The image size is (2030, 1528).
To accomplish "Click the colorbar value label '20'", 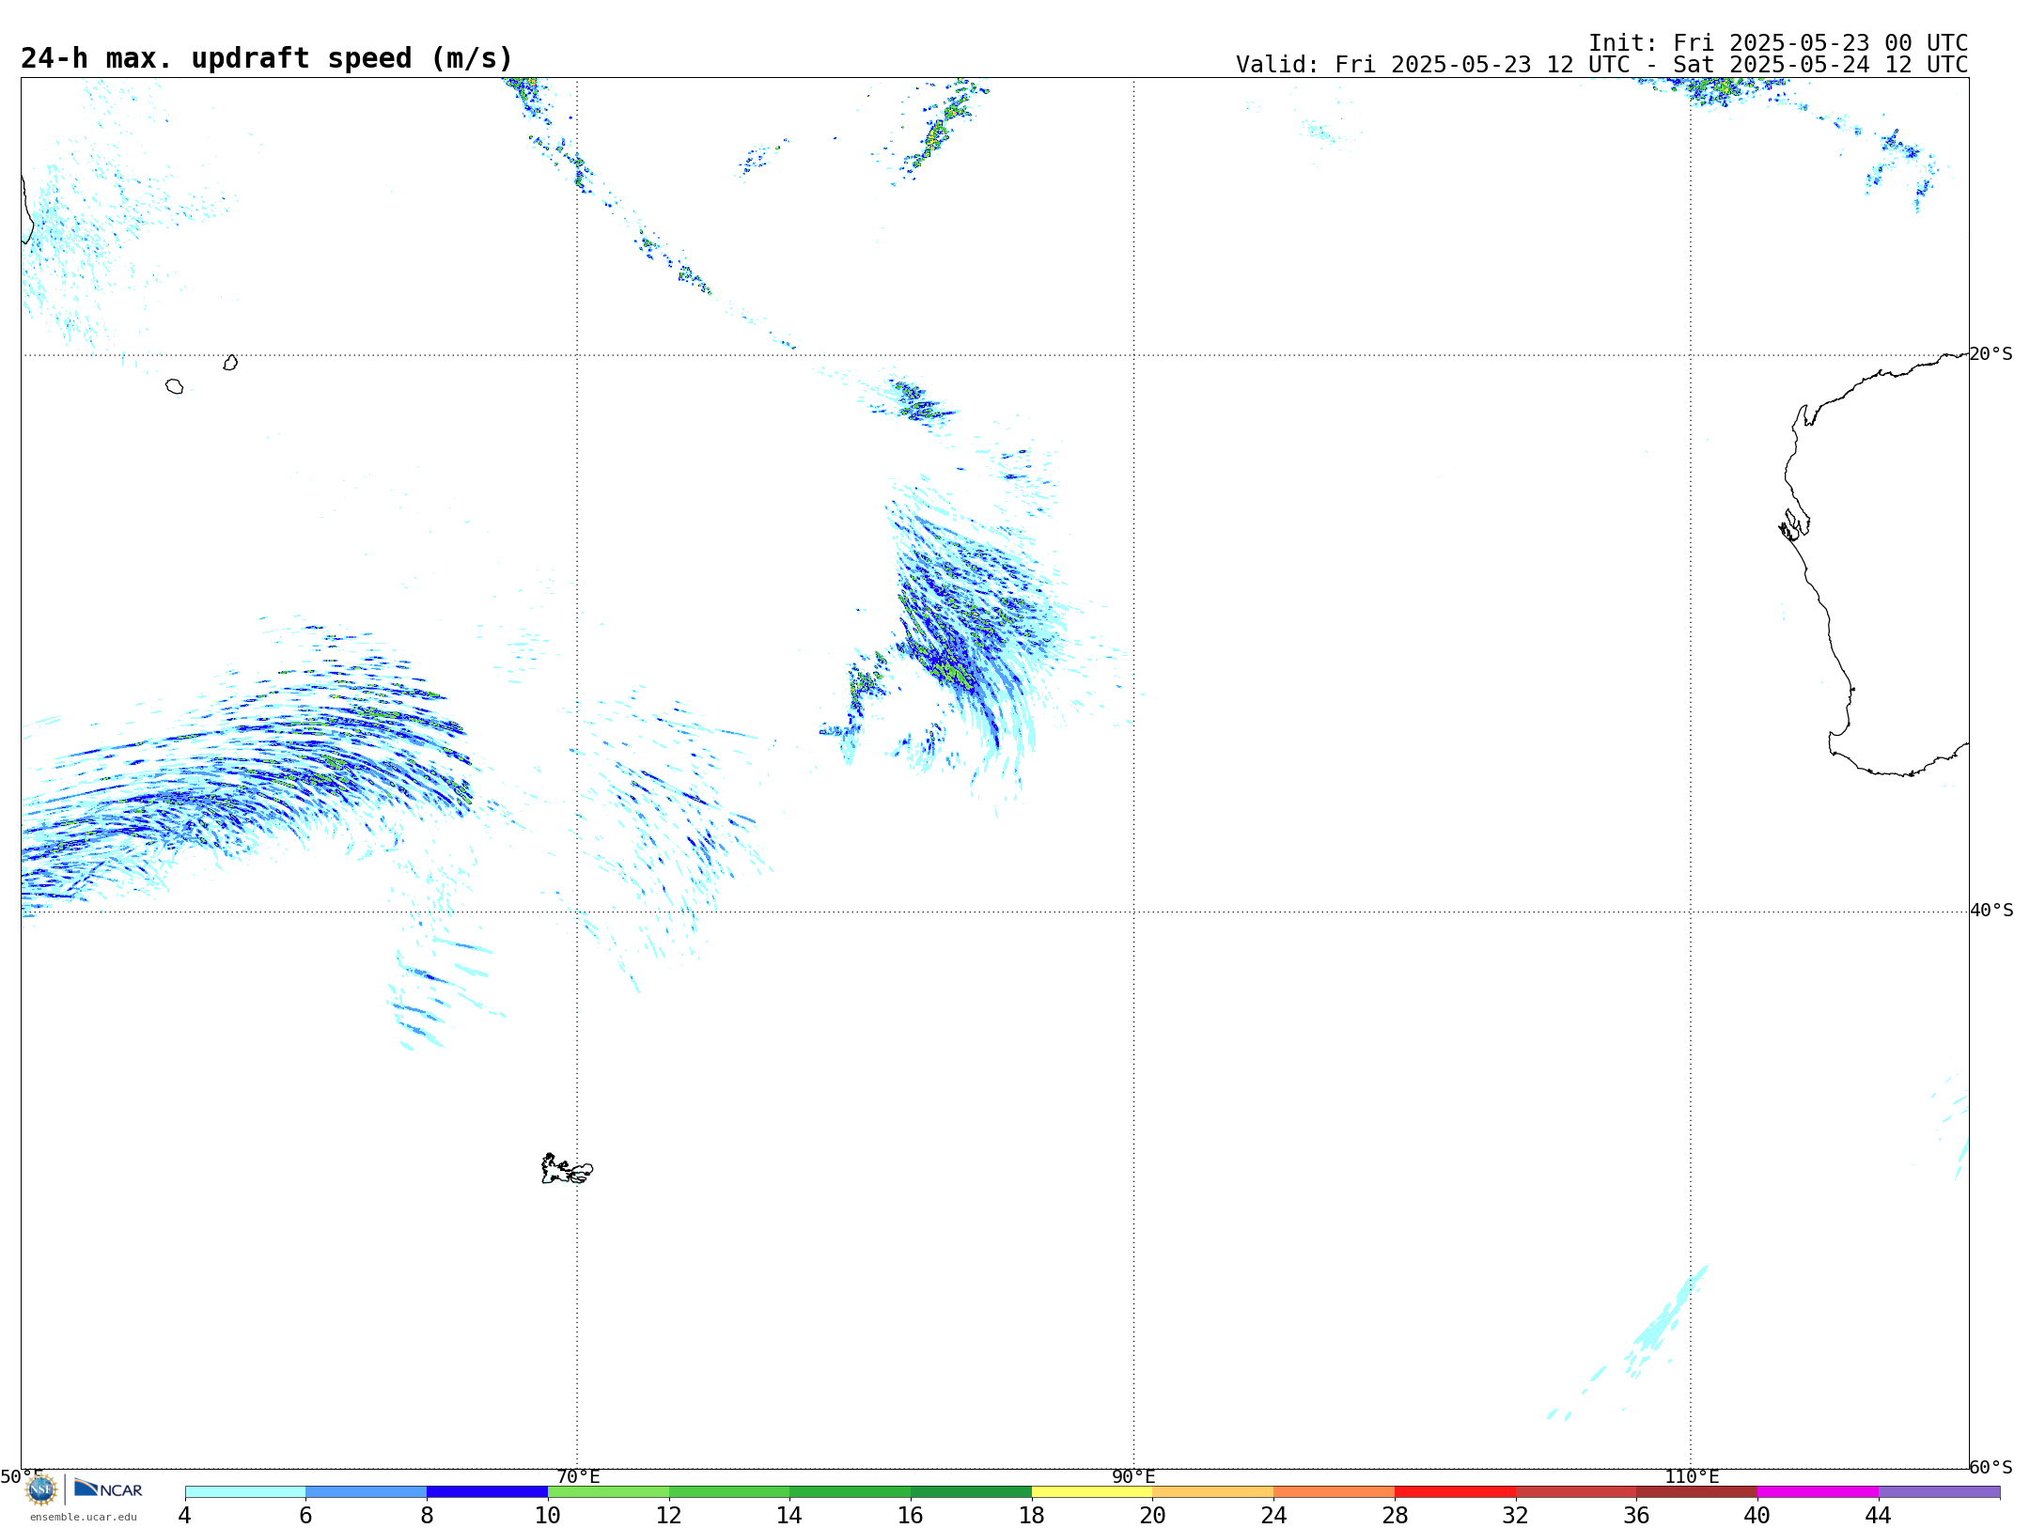I will point(1153,1516).
